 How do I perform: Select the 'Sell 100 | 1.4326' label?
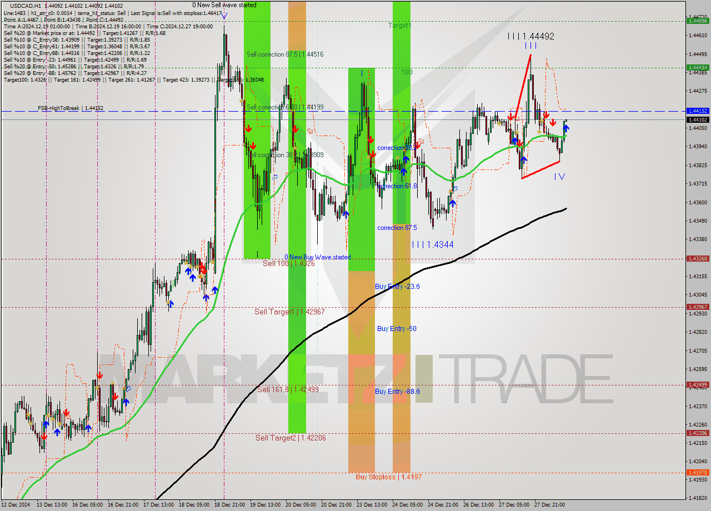289,263
